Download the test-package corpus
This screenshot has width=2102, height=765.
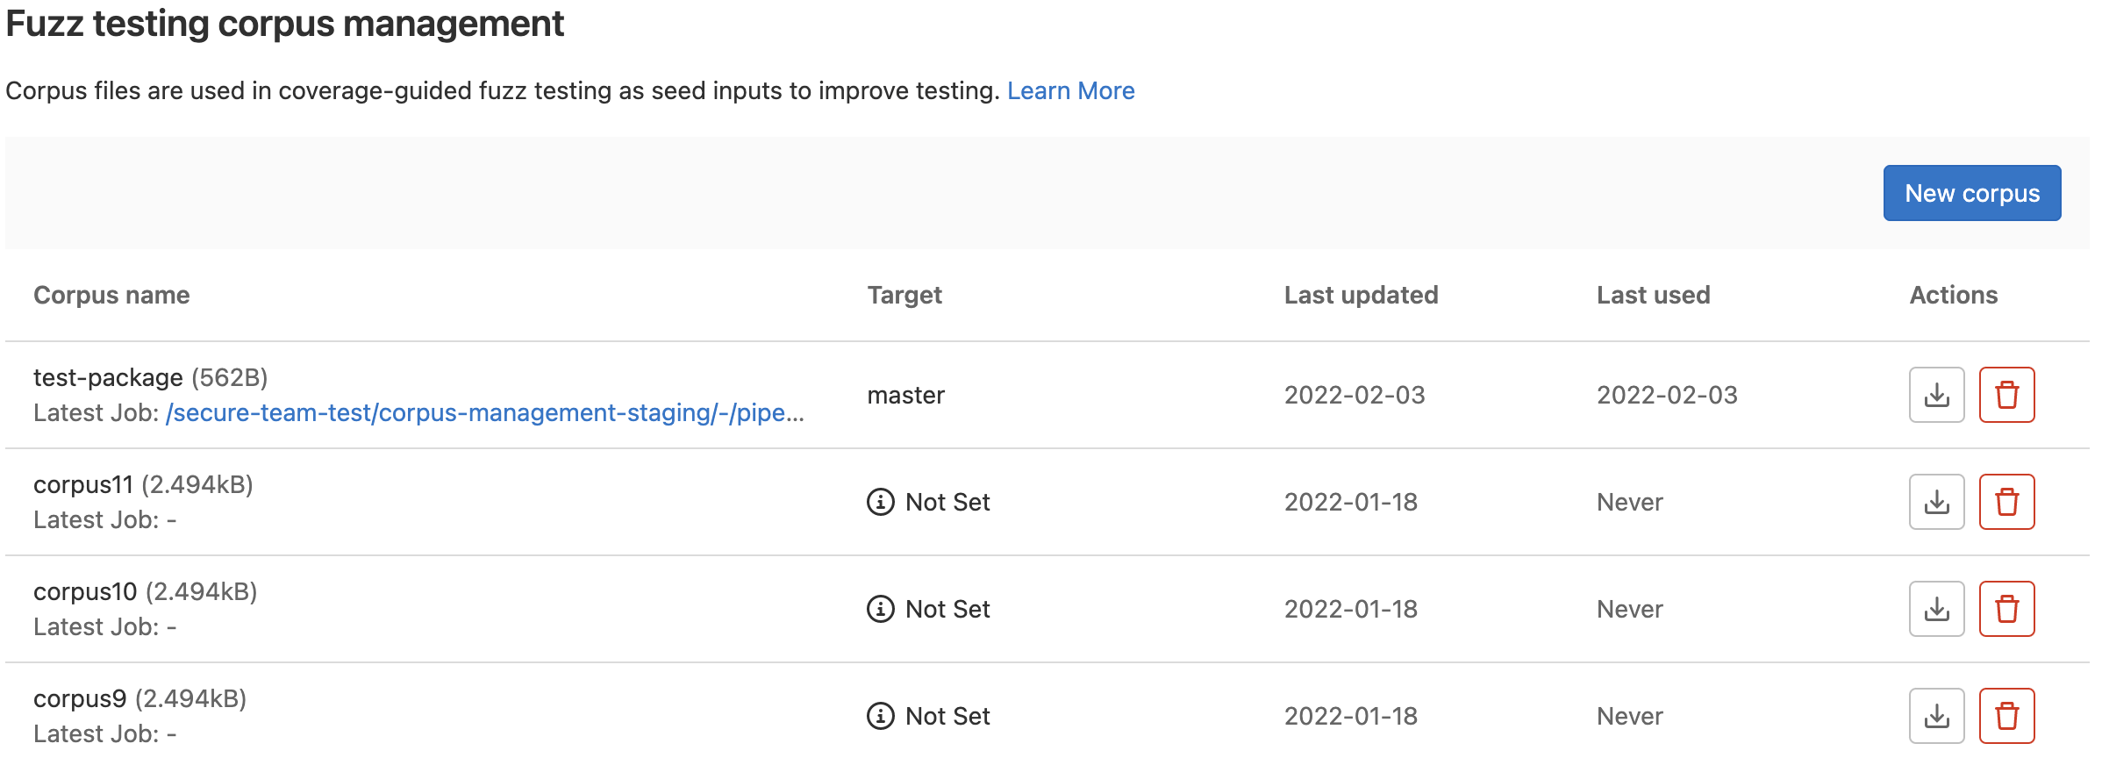(x=1936, y=395)
